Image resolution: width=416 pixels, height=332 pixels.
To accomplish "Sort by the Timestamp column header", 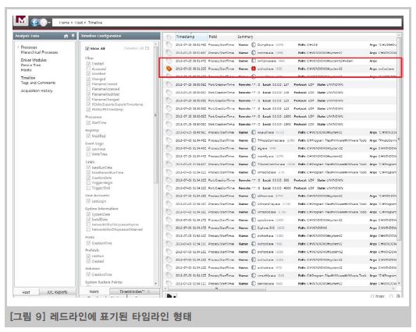I will tap(185, 37).
